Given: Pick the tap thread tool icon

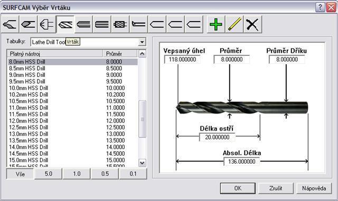Looking at the screenshot, I should click(83, 24).
